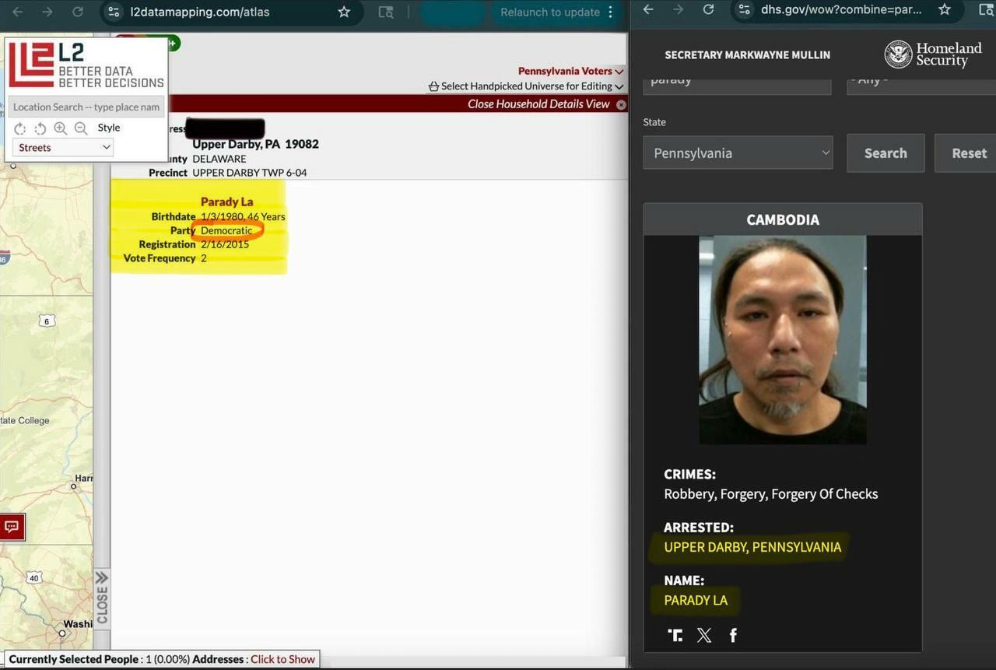Open the red feedback chat icon
The height and width of the screenshot is (670, 996).
pos(12,527)
